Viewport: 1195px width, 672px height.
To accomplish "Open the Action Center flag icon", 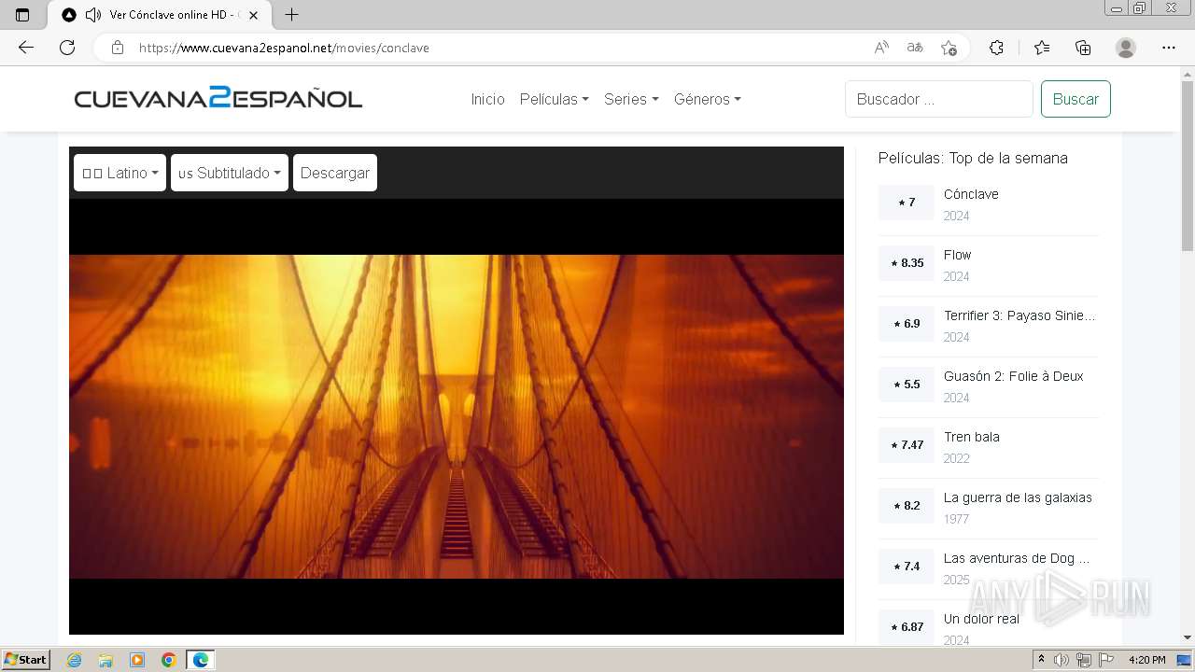I will 1104,660.
